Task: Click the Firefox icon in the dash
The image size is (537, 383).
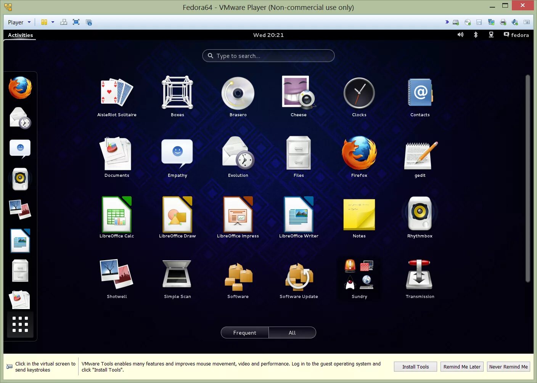Action: 20,88
